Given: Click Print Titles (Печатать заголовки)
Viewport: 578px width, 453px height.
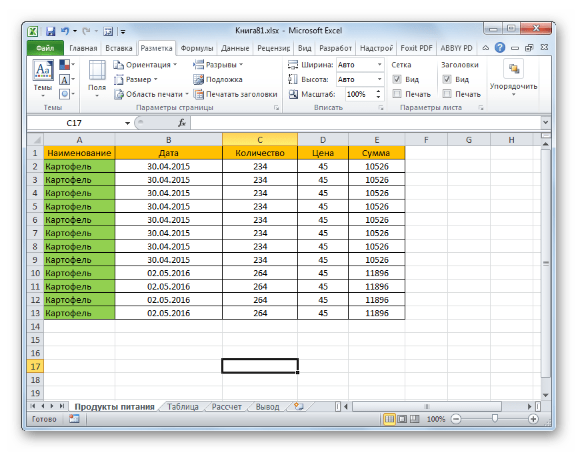Looking at the screenshot, I should click(x=236, y=94).
